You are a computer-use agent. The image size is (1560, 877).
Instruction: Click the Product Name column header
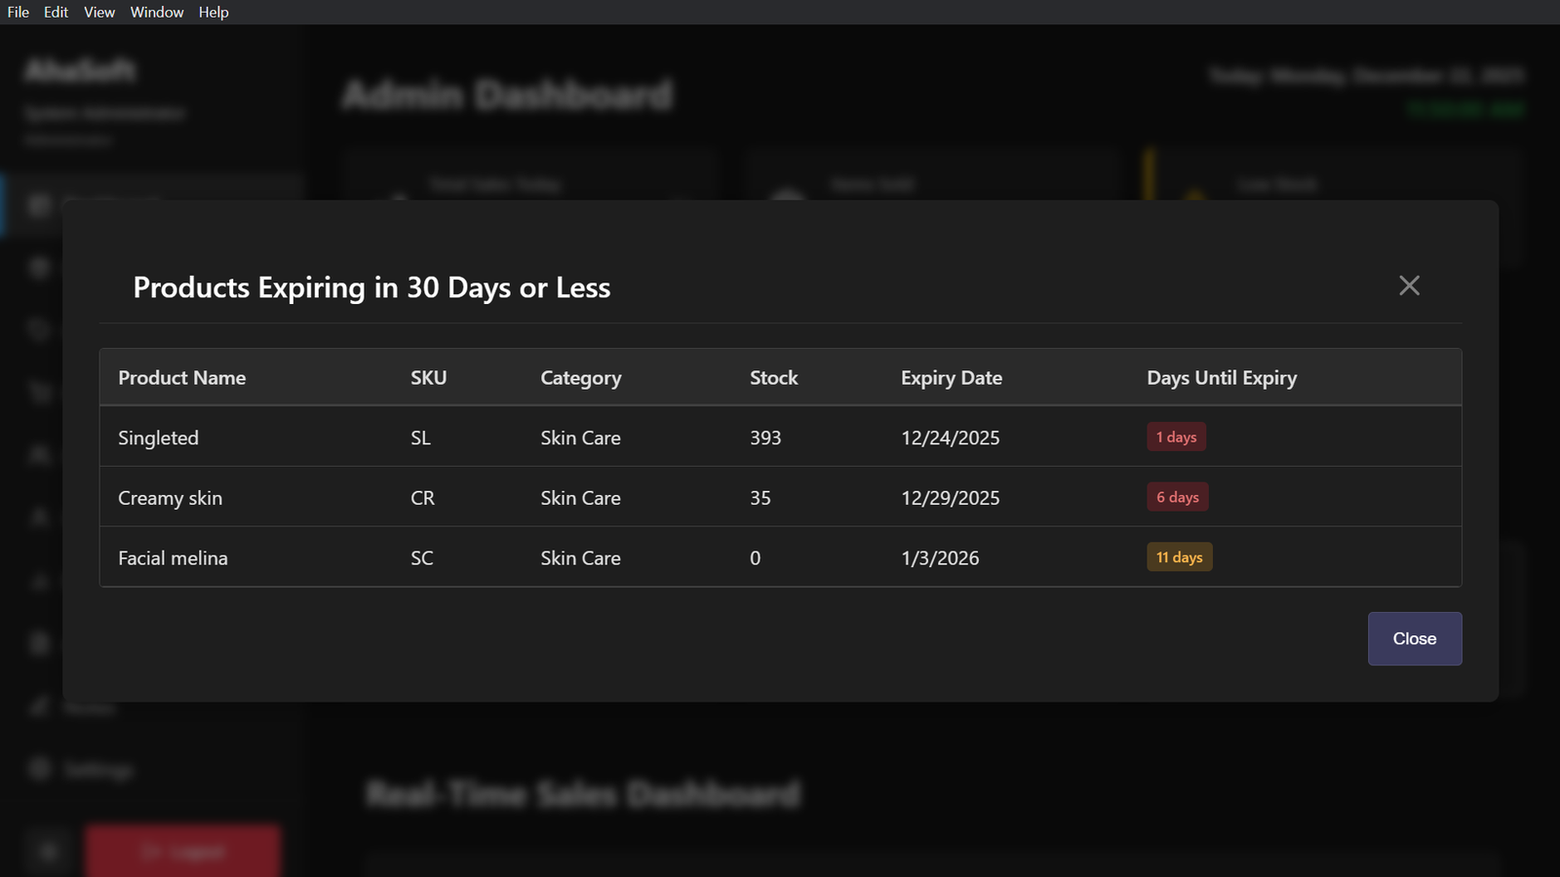click(x=182, y=378)
